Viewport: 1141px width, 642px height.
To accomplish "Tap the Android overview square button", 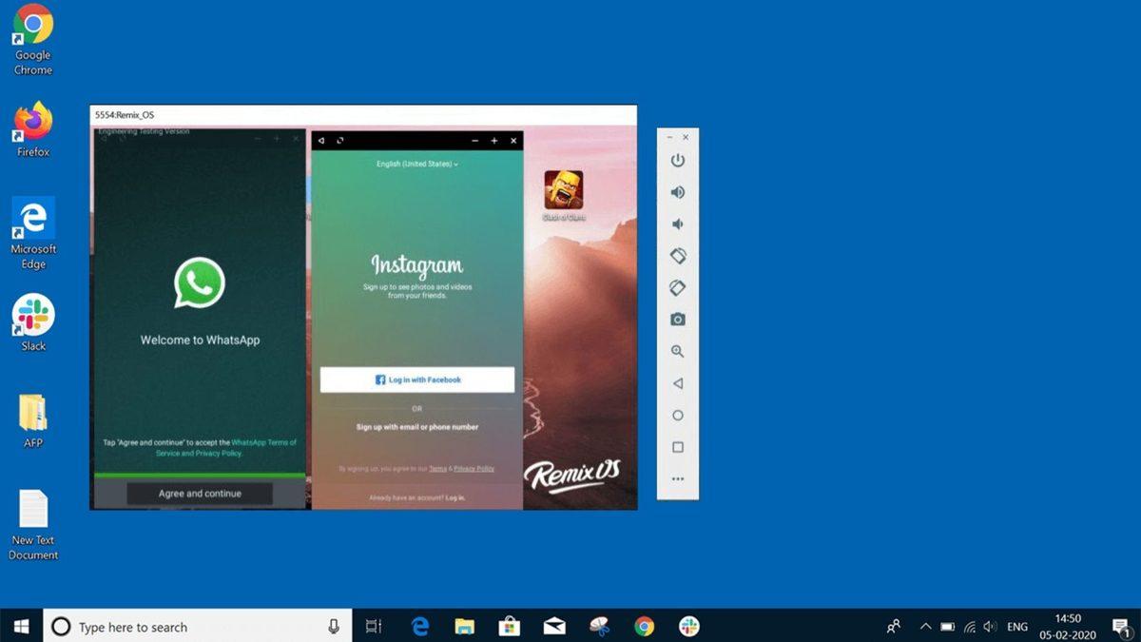I will pyautogui.click(x=677, y=447).
